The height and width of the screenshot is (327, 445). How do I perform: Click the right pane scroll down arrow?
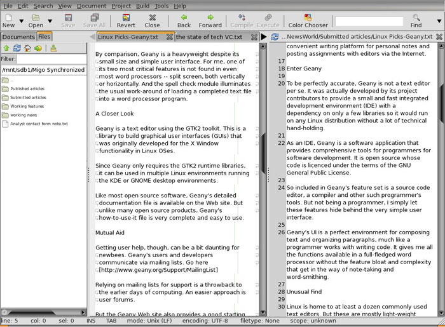tap(441, 313)
